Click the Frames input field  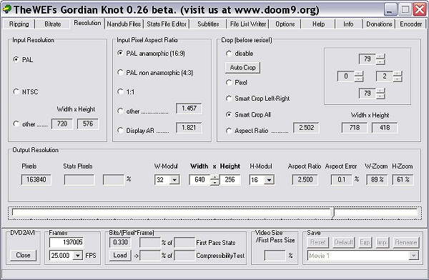point(66,242)
